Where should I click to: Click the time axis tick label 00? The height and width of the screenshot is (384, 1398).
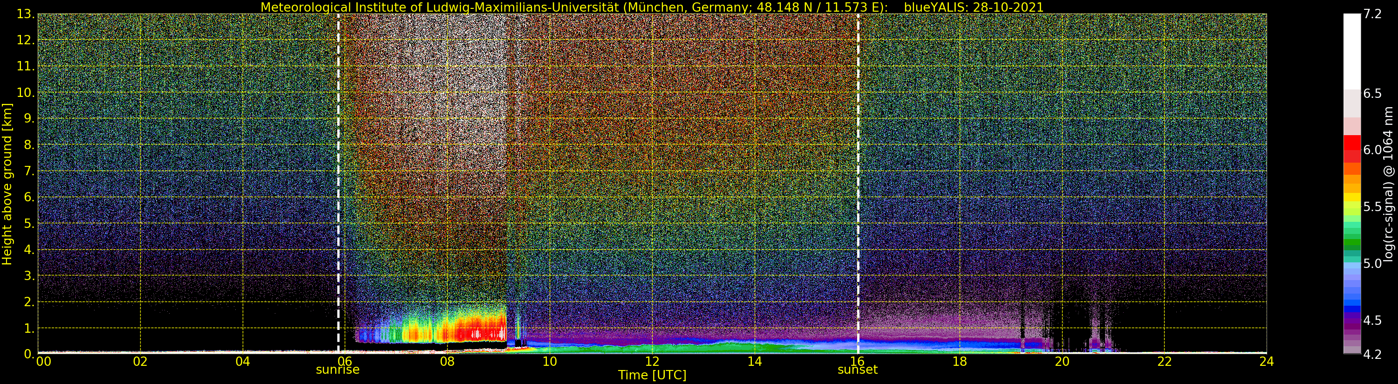click(44, 362)
